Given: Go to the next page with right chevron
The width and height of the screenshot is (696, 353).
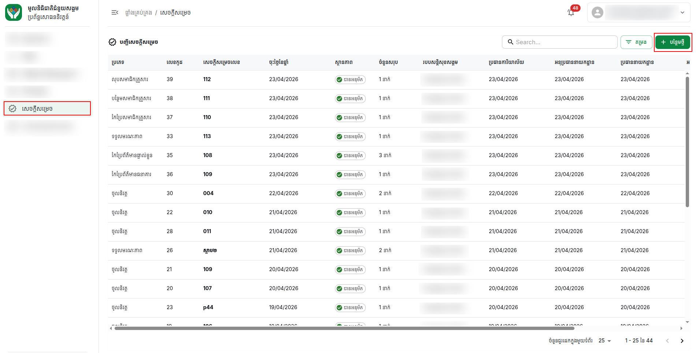Looking at the screenshot, I should [x=682, y=341].
